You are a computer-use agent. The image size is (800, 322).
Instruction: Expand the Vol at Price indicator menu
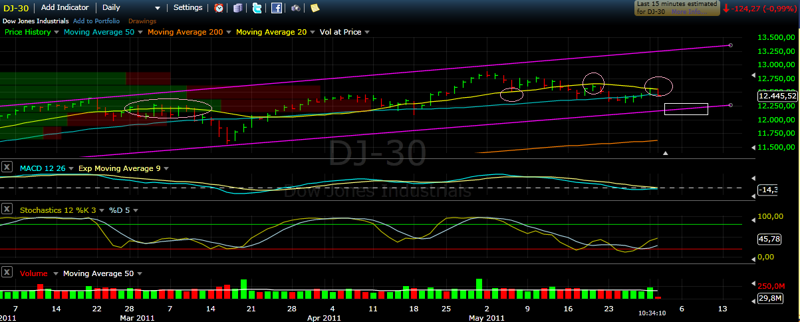(367, 32)
